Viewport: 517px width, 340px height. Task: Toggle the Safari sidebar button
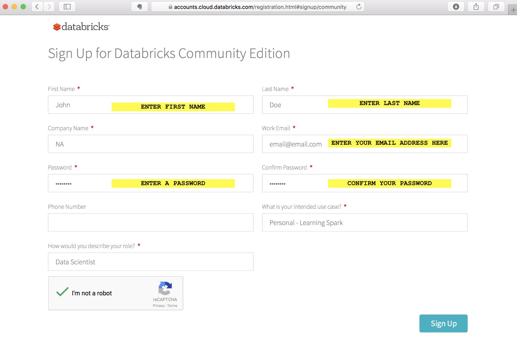67,7
